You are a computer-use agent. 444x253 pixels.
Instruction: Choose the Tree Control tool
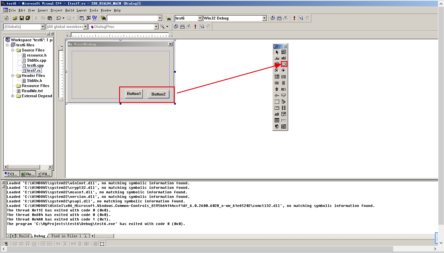(284, 102)
